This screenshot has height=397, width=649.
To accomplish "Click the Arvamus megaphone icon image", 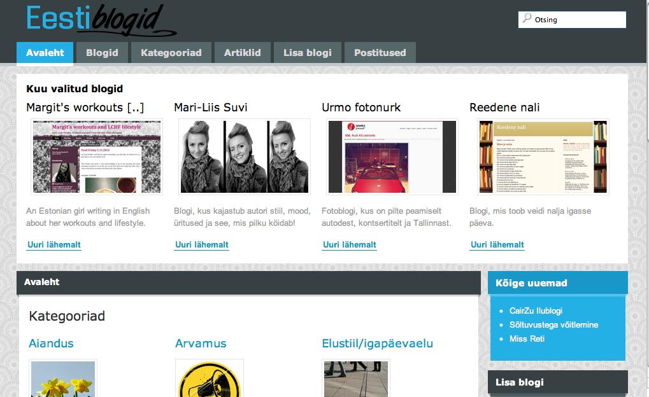I will [x=210, y=379].
